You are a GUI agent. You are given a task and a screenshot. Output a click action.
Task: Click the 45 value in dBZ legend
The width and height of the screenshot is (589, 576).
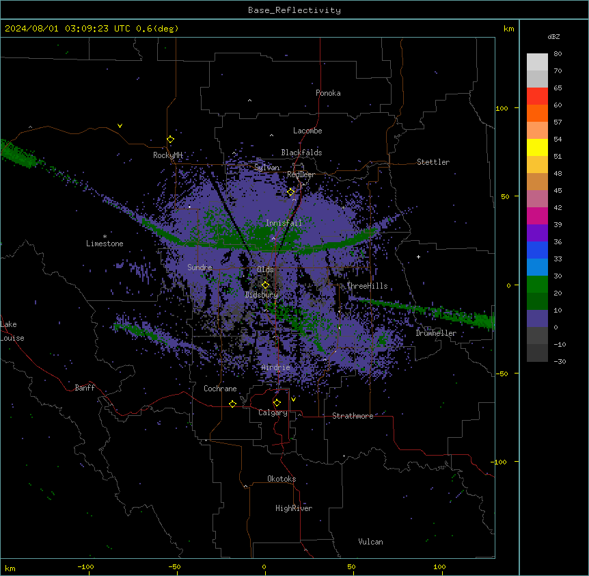pos(558,191)
